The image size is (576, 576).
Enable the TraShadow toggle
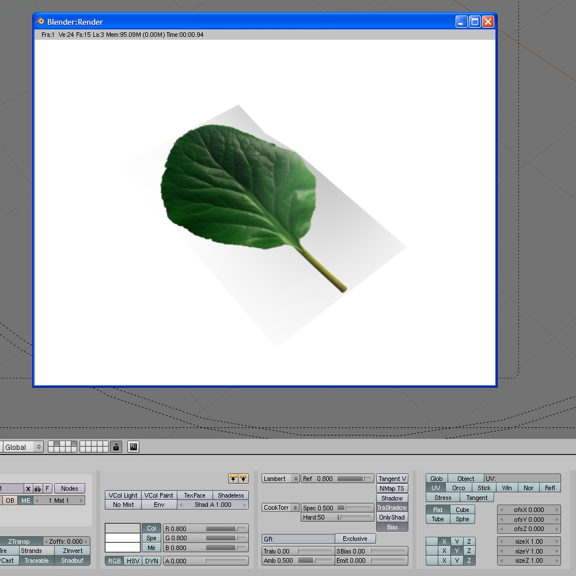(392, 508)
